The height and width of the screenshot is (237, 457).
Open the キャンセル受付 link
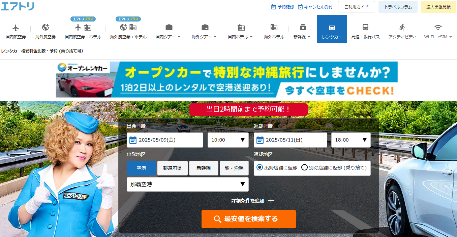318,7
